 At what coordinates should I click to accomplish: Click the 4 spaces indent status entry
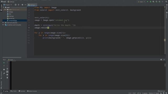click(x=145, y=93)
